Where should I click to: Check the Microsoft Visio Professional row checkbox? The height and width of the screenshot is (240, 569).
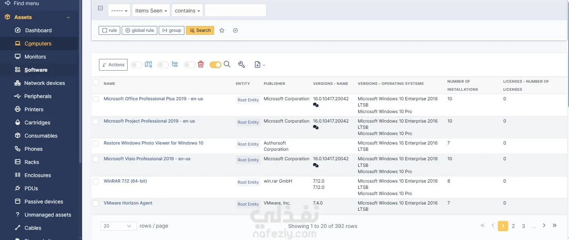(x=96, y=159)
